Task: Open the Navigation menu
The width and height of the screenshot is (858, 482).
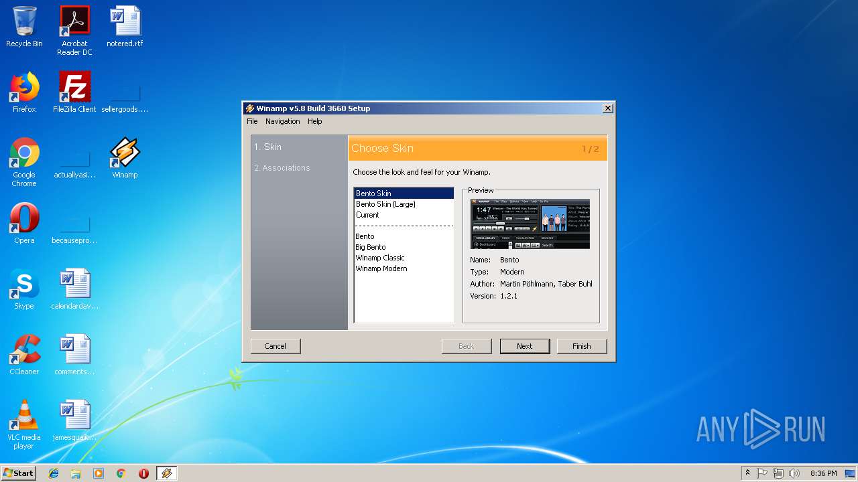Action: 282,121
